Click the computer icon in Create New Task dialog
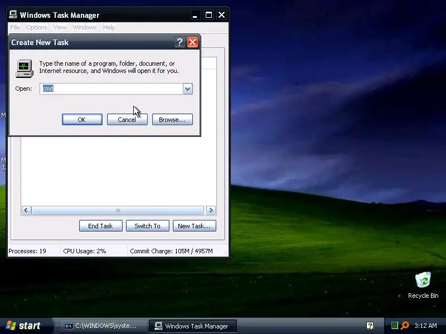This screenshot has height=334, width=446. 25,68
